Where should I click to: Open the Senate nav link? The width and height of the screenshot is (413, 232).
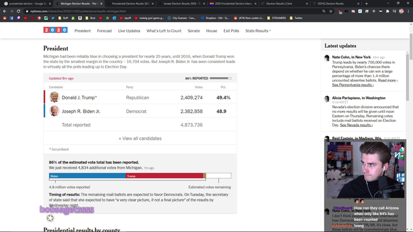(194, 31)
